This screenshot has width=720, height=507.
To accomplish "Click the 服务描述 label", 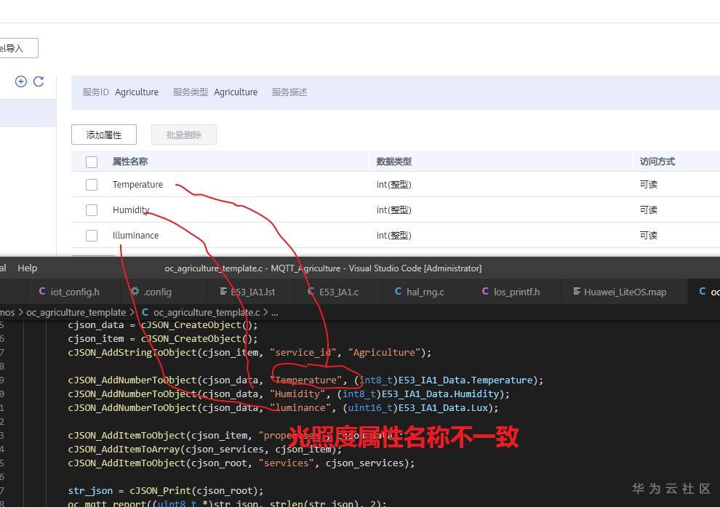I will [289, 92].
